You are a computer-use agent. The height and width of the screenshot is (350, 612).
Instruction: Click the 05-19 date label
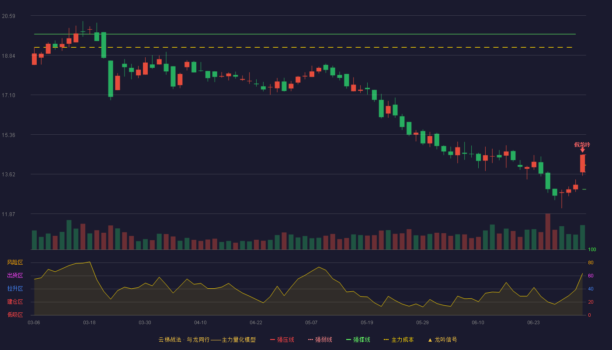(367, 322)
